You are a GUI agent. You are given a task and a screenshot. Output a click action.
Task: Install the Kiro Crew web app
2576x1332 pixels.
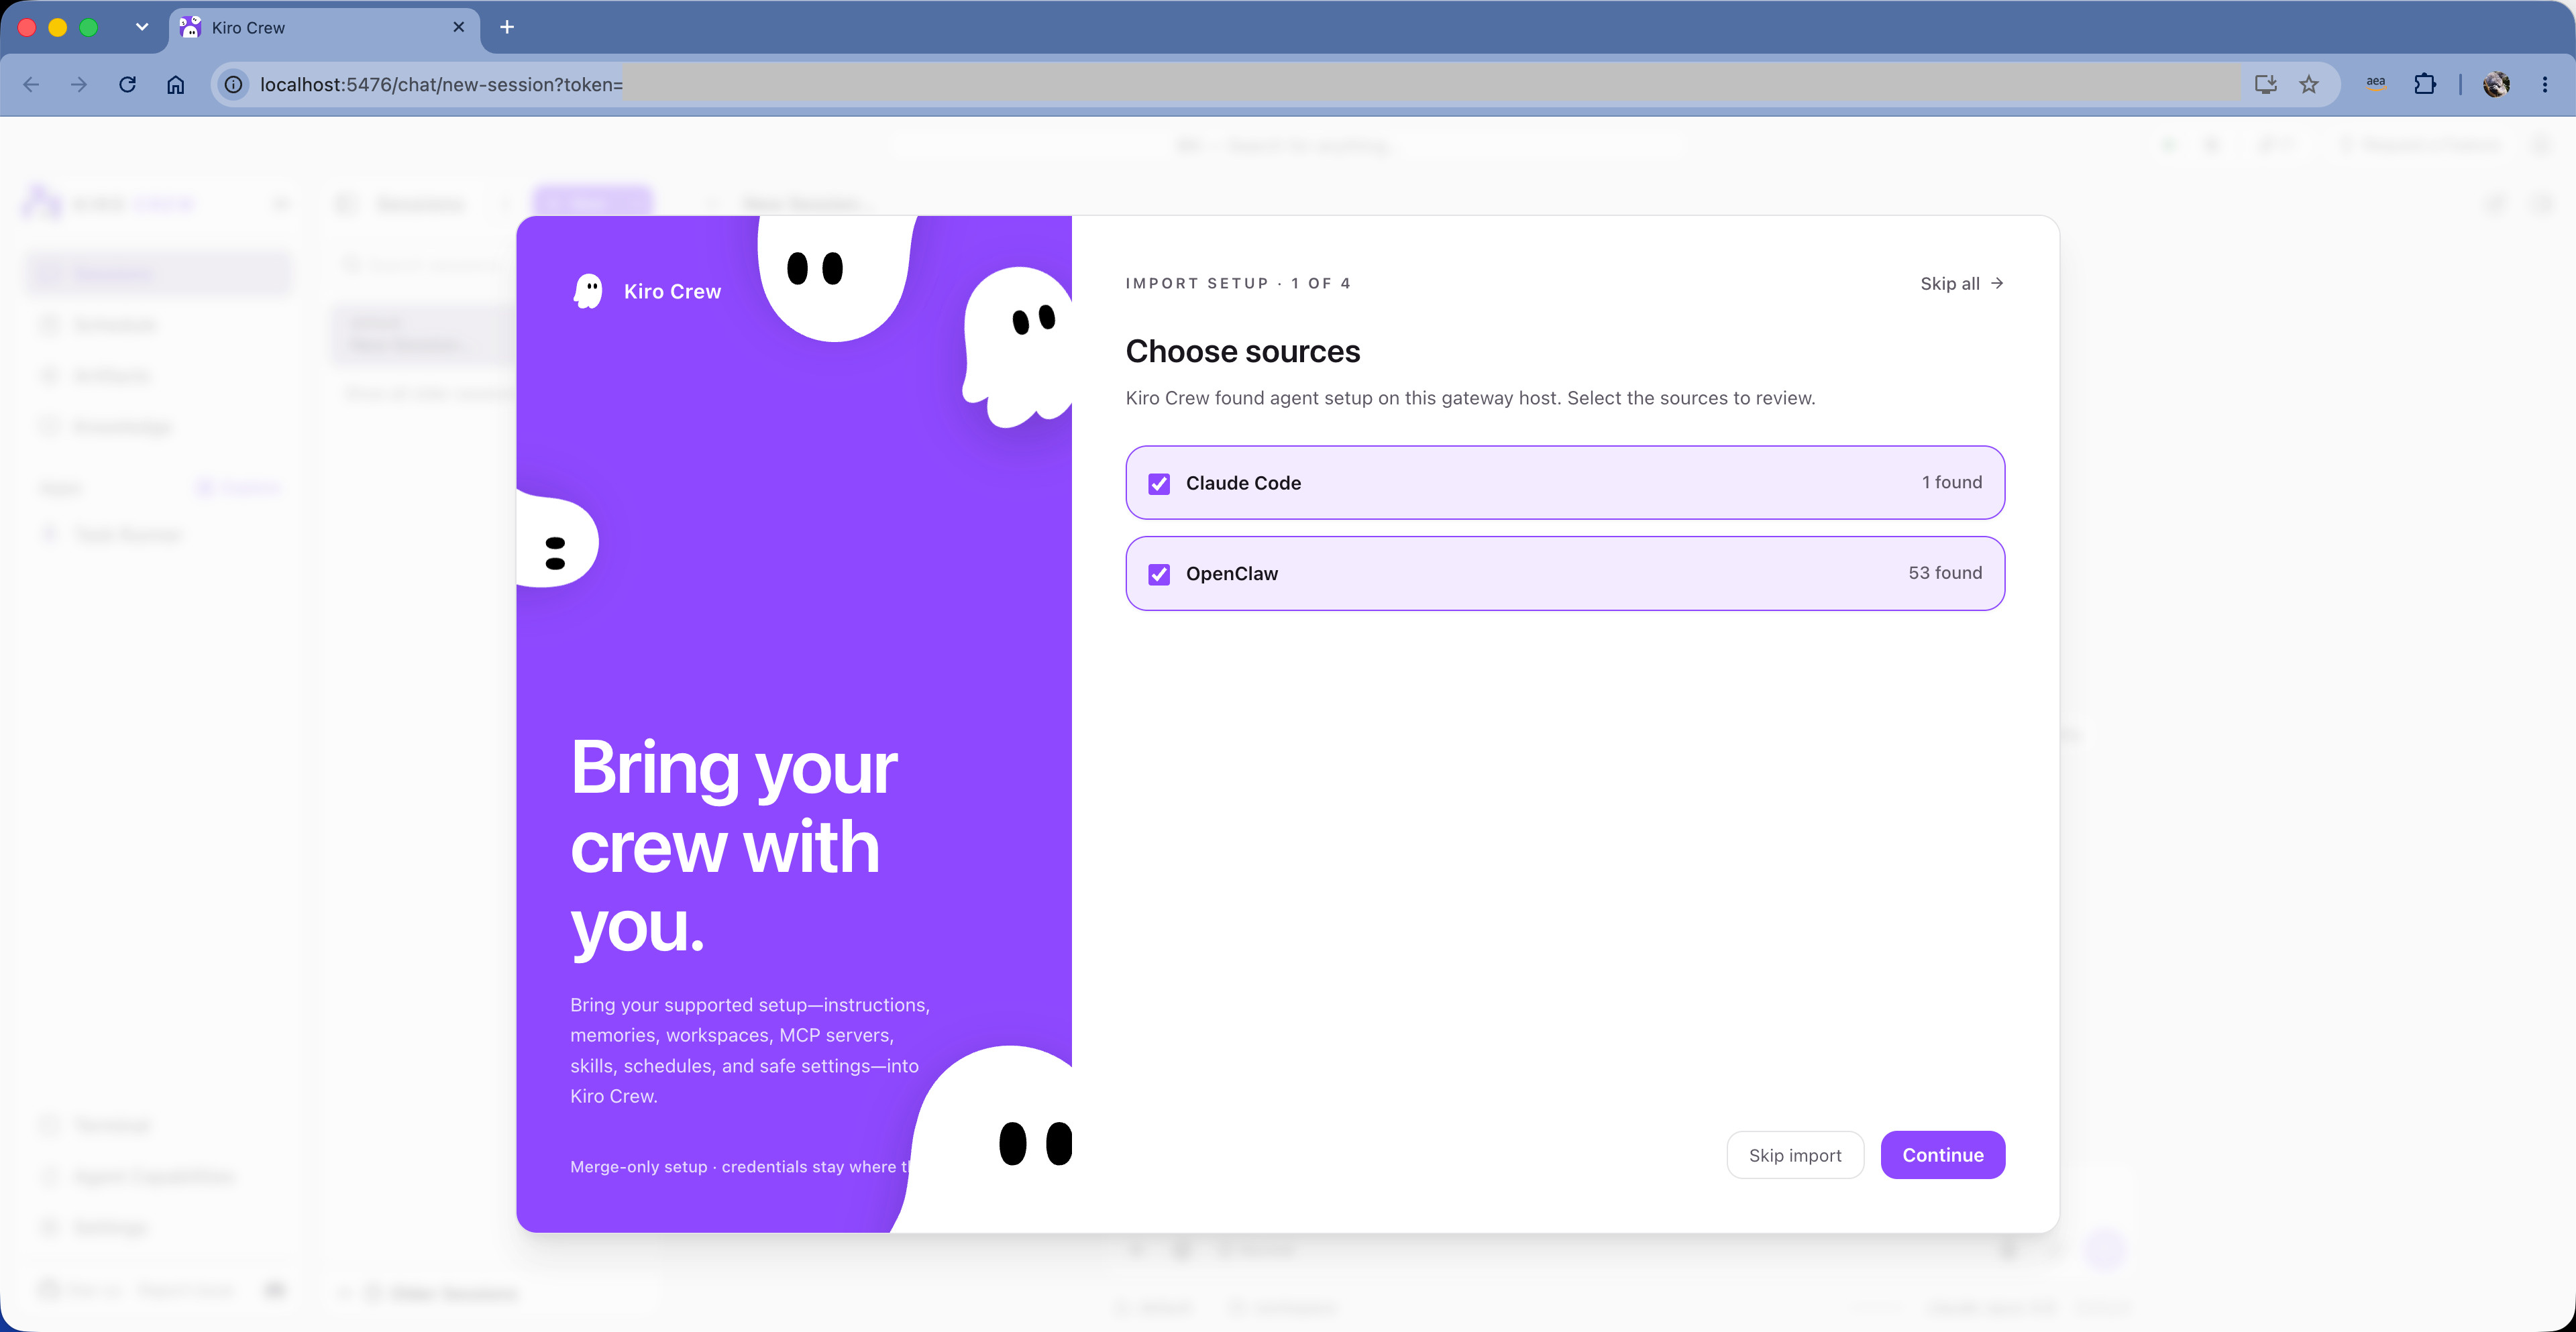click(x=2265, y=85)
